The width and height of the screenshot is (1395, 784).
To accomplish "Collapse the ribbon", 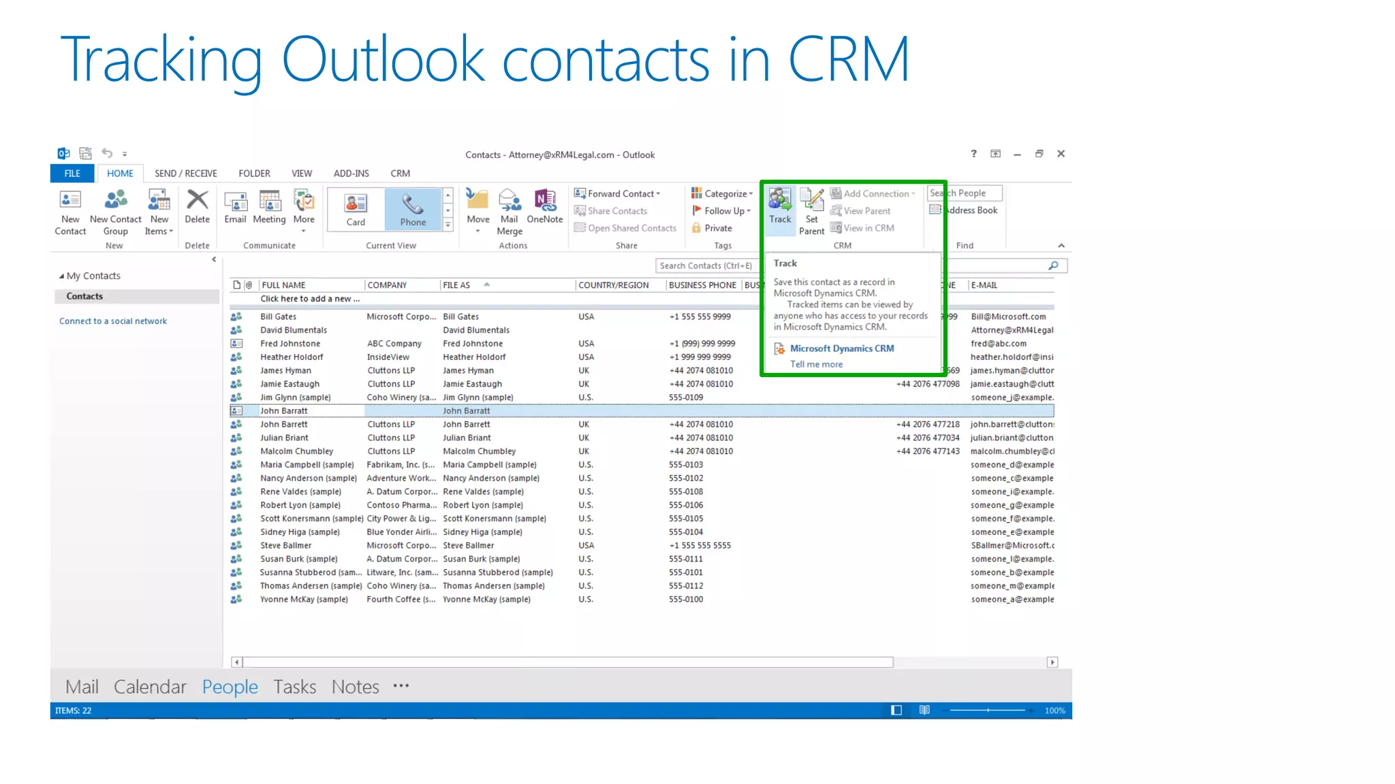I will click(1061, 246).
